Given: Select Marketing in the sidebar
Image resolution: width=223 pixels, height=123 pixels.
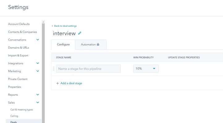Looking at the screenshot, I should pos(15,71).
